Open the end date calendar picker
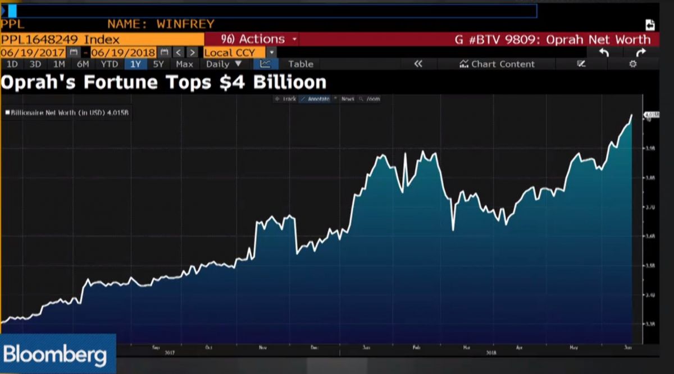674x374 pixels. coord(163,52)
